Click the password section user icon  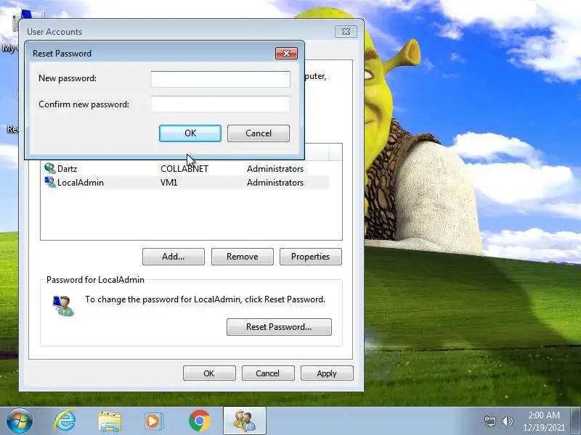(x=63, y=306)
